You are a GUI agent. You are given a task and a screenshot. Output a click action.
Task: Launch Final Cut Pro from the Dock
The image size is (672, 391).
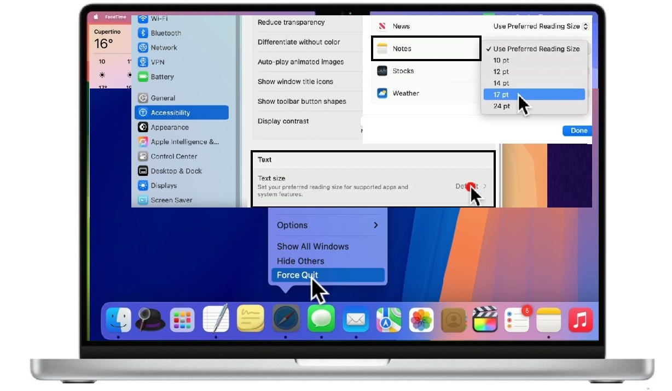[485, 321]
